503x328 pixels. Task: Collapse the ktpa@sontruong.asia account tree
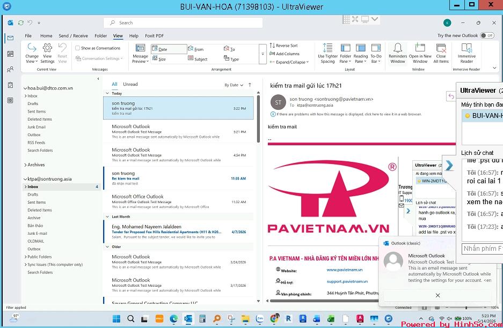pyautogui.click(x=25, y=179)
